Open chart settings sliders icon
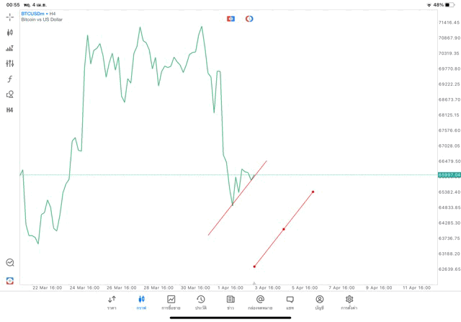The width and height of the screenshot is (461, 322). [x=10, y=63]
